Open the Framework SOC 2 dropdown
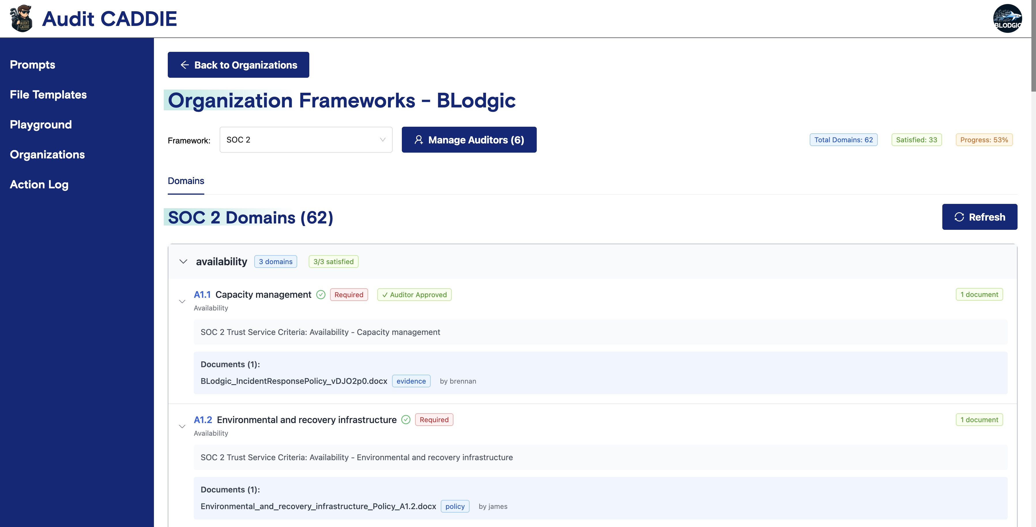The height and width of the screenshot is (527, 1036). point(306,140)
